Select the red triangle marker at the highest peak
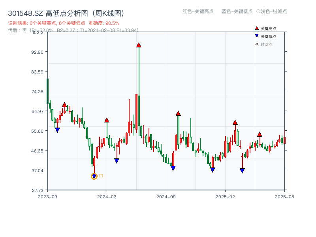This screenshot has width=316, height=237. [139, 45]
